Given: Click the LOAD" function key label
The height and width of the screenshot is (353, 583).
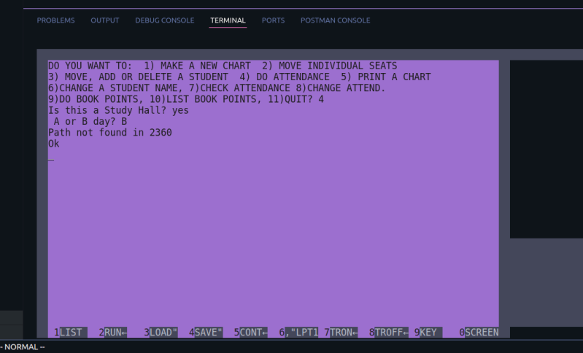Looking at the screenshot, I should (163, 333).
